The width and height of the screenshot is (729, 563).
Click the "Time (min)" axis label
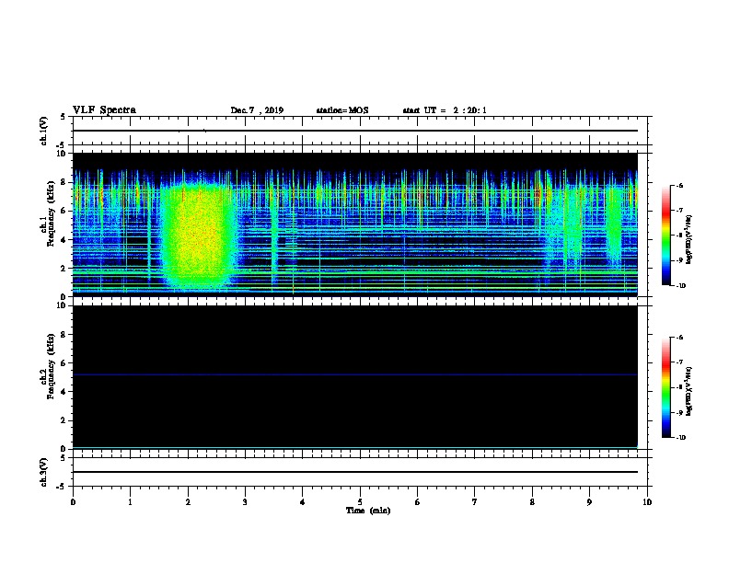[x=368, y=511]
